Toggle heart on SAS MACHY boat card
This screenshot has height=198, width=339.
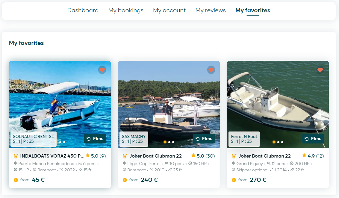pos(211,70)
